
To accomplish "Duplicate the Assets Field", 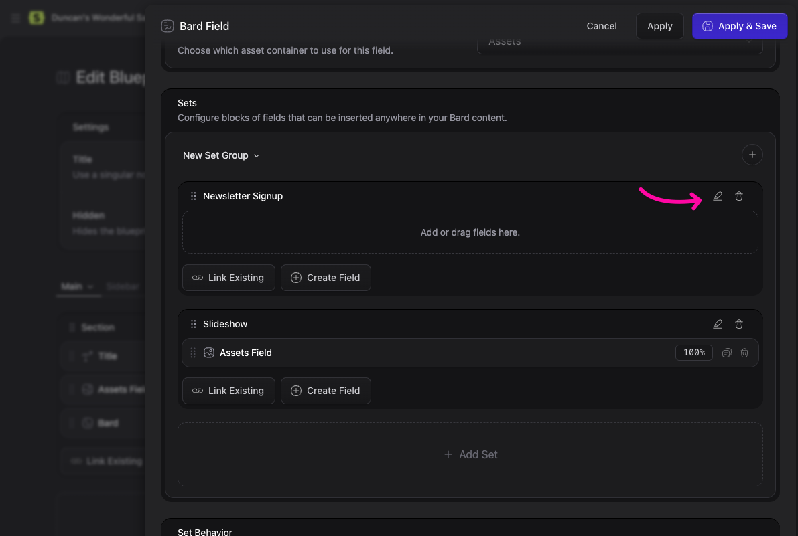I will pos(726,353).
